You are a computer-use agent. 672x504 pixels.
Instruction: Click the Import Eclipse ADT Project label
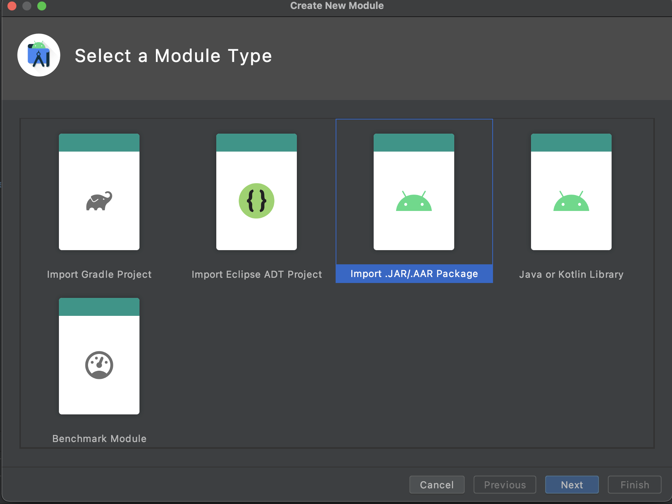tap(257, 274)
